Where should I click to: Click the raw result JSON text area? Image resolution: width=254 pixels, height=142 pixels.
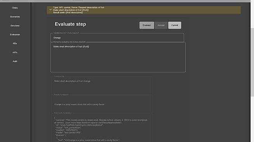[x=102, y=128]
